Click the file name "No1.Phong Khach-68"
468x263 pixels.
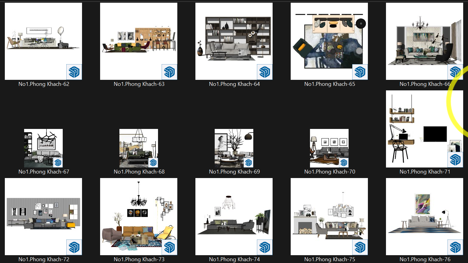pos(139,172)
